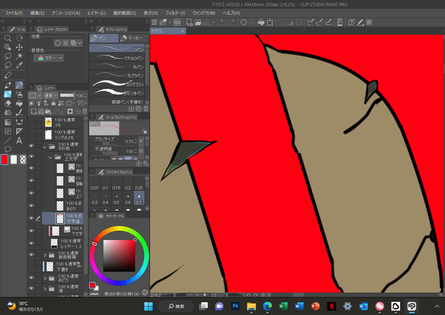Open the layer lock icon
This screenshot has width=445, height=315.
tap(54, 103)
